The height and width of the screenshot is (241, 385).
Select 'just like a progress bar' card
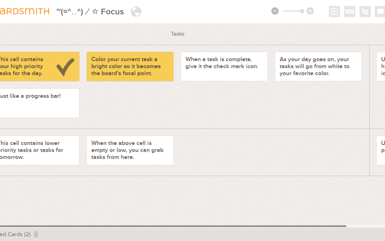point(40,103)
